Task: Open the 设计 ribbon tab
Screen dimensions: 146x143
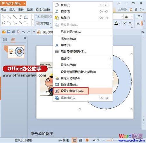Action: (21, 9)
